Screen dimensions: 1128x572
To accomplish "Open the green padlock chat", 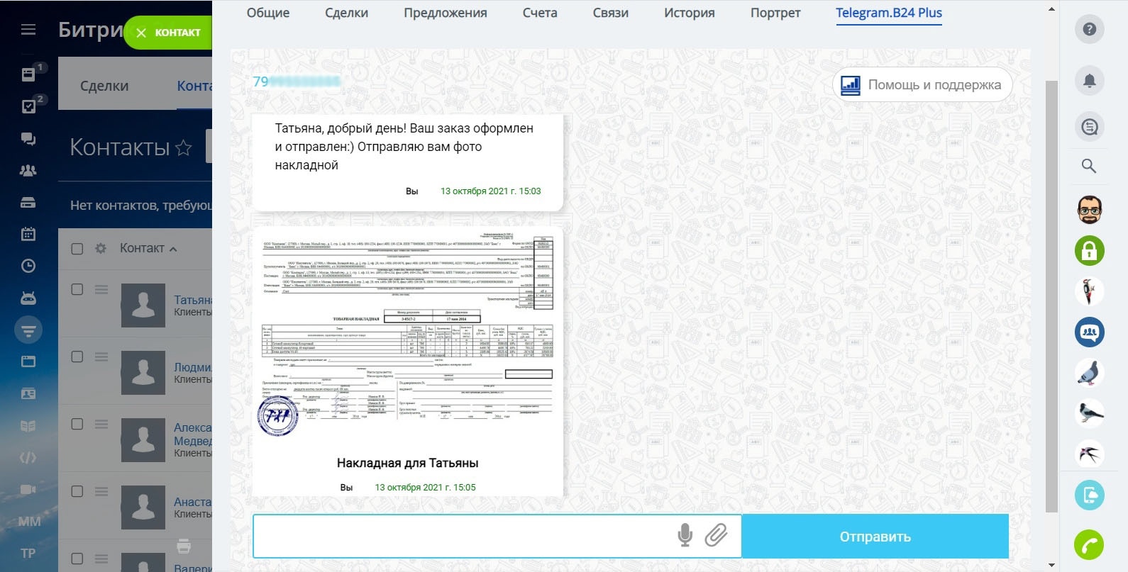I will point(1090,250).
